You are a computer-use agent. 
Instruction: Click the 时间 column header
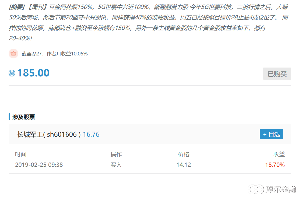click(21, 154)
